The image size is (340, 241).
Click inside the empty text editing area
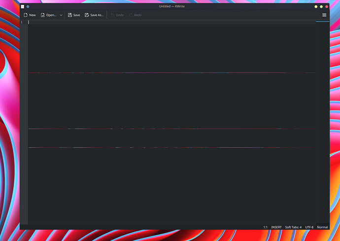pos(168,108)
